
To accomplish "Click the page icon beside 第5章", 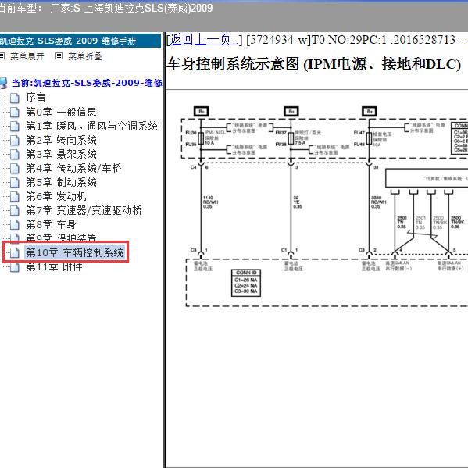I will pos(14,182).
